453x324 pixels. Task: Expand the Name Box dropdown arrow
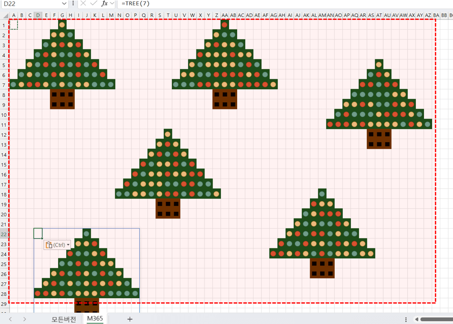point(64,3)
